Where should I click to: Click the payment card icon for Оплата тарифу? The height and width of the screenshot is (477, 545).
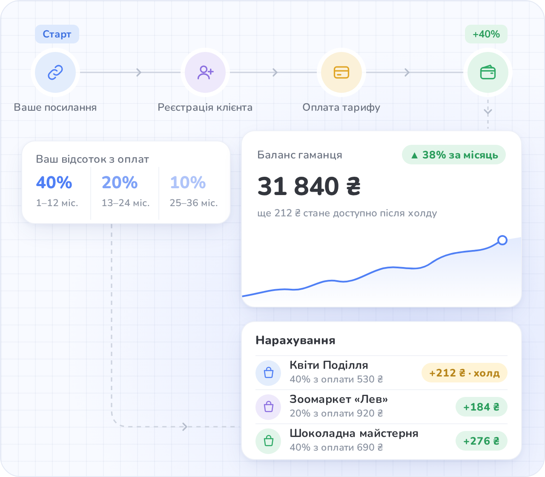point(341,72)
